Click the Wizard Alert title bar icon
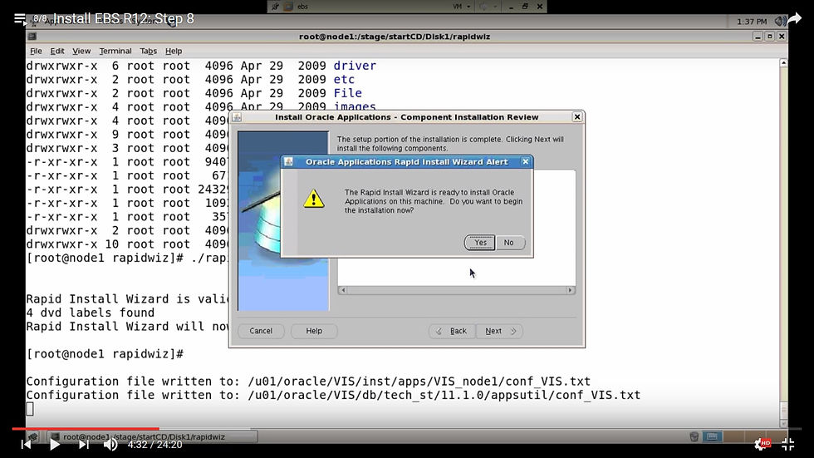Viewport: 814px width, 458px height. [289, 161]
